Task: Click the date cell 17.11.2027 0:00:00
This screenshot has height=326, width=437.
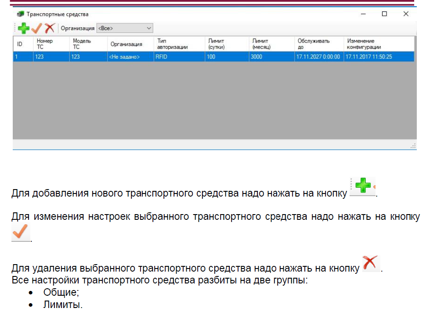Action: click(319, 57)
